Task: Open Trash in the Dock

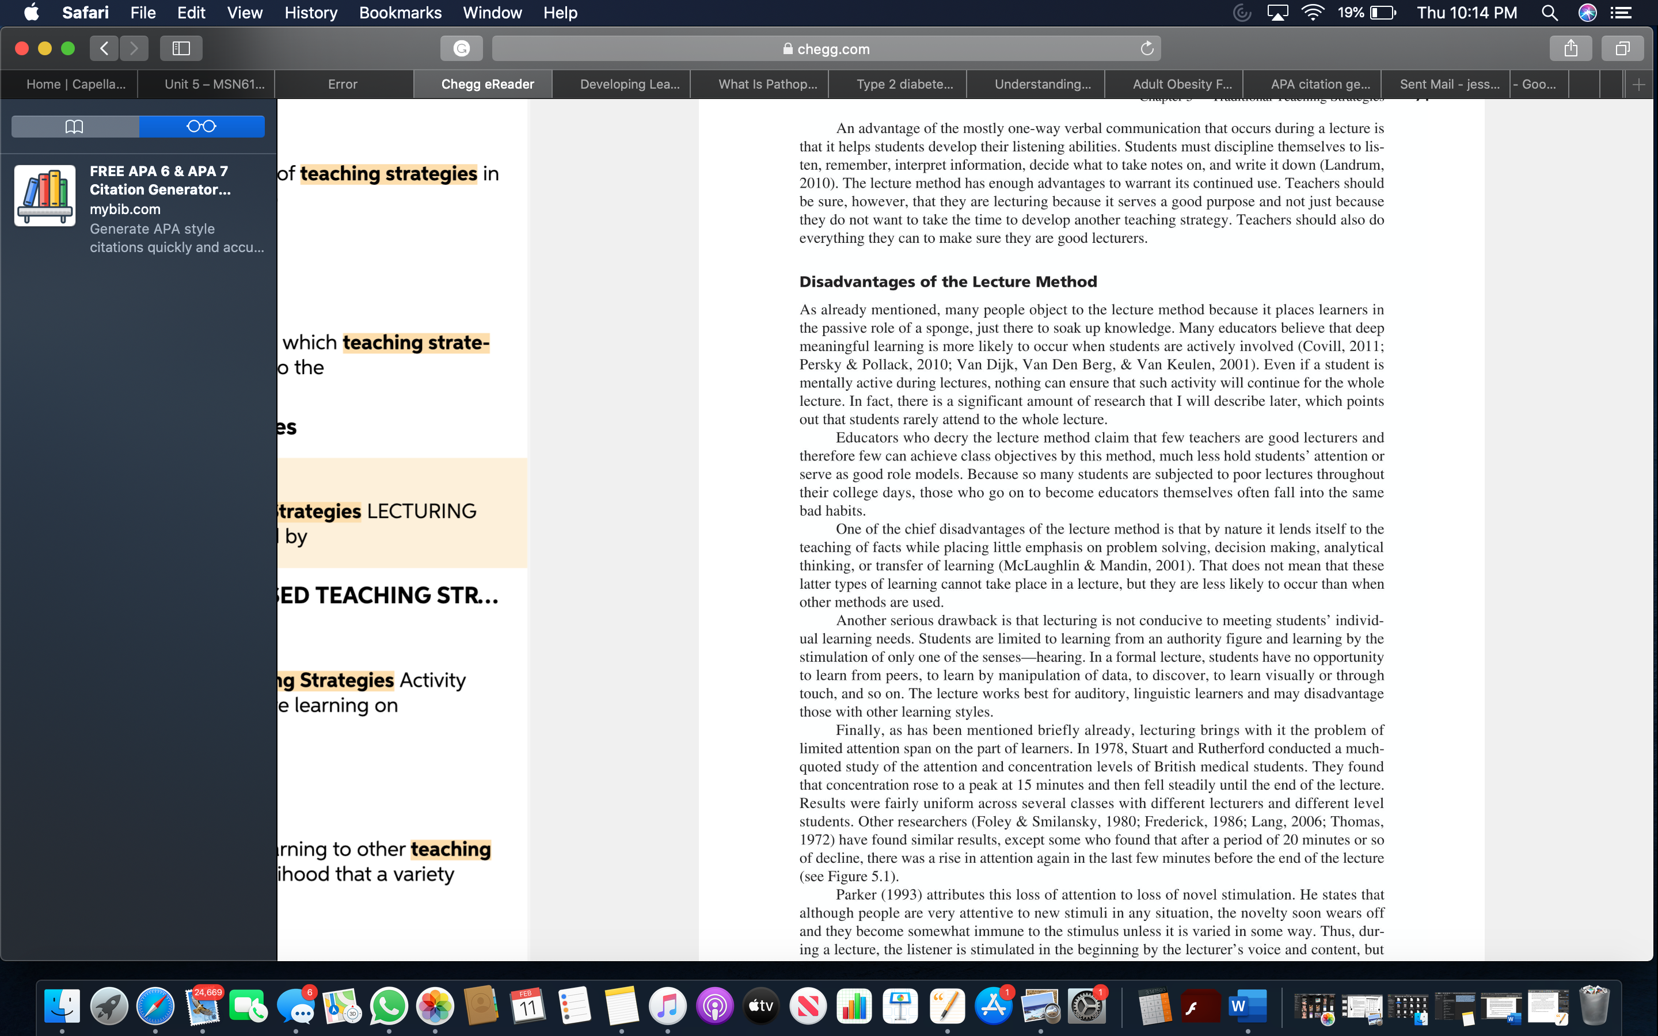Action: 1594,1006
